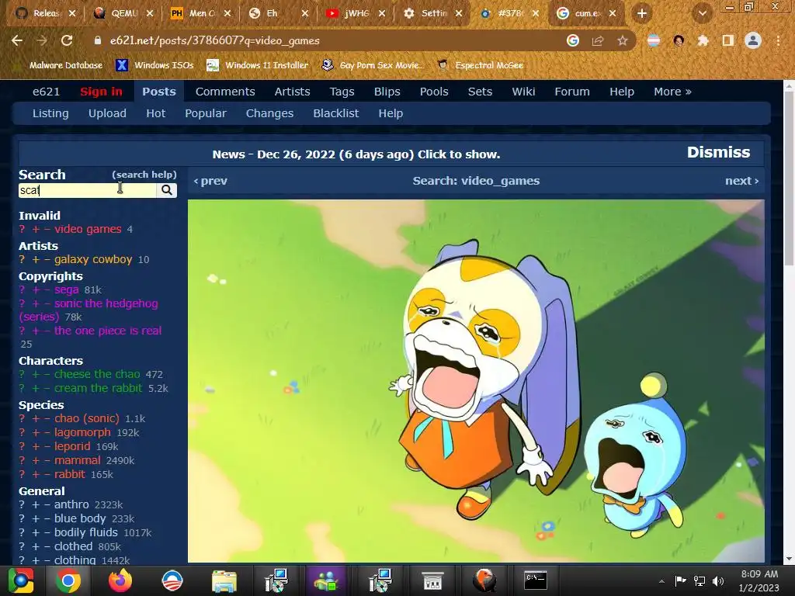This screenshot has height=596, width=795.
Task: Click the address bar URL
Action: [215, 40]
